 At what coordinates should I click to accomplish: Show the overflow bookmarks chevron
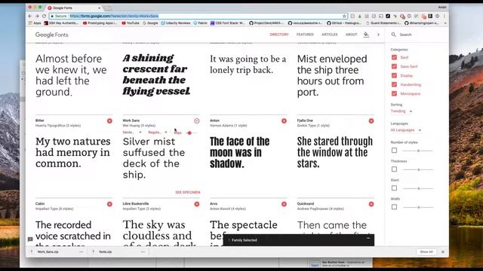(x=445, y=23)
